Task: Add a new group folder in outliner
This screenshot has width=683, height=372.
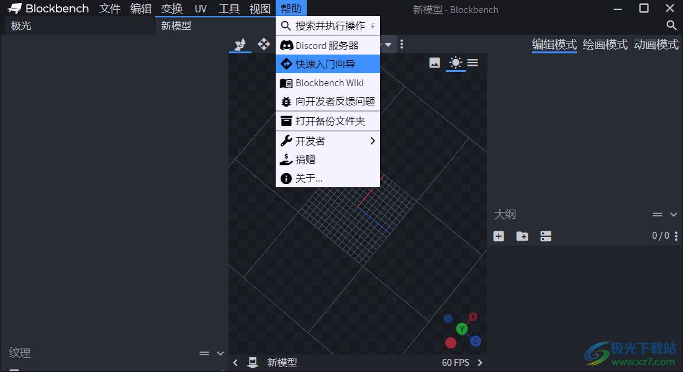Action: click(522, 236)
